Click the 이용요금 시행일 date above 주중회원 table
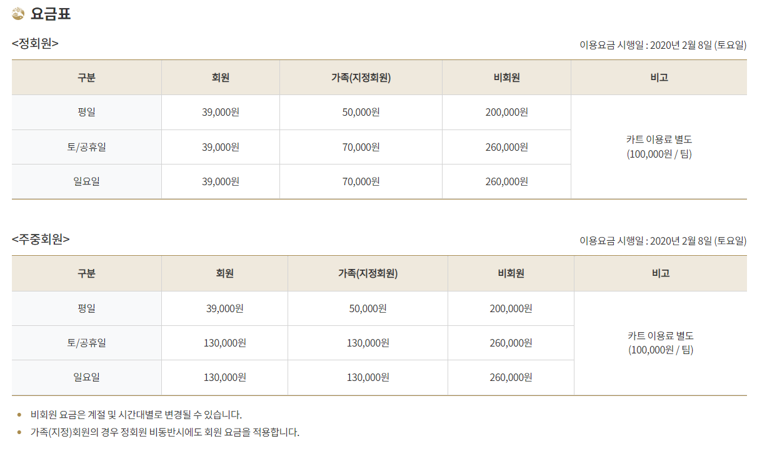Viewport: 757px width, 451px height. [x=663, y=241]
